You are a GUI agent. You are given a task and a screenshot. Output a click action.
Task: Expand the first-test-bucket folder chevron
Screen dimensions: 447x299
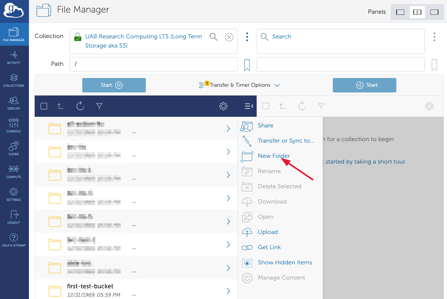pos(228,291)
